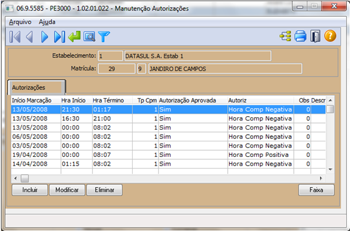This screenshot has width=350, height=231.
Task: Go to the next record
Action: point(44,36)
